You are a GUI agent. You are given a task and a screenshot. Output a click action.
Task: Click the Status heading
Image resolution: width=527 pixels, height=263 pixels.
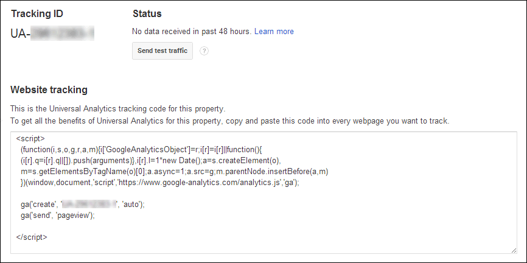[x=147, y=14]
